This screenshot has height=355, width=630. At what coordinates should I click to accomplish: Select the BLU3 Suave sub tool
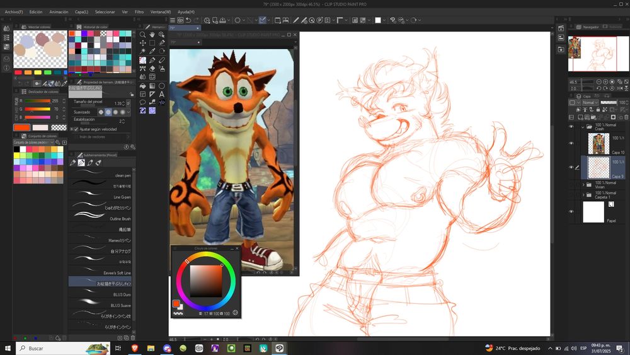[x=100, y=303]
